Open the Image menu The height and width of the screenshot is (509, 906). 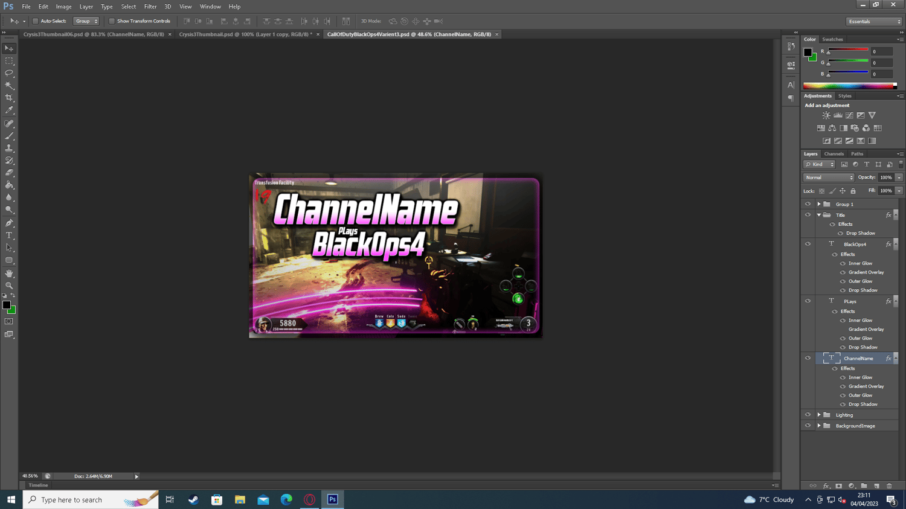point(63,7)
